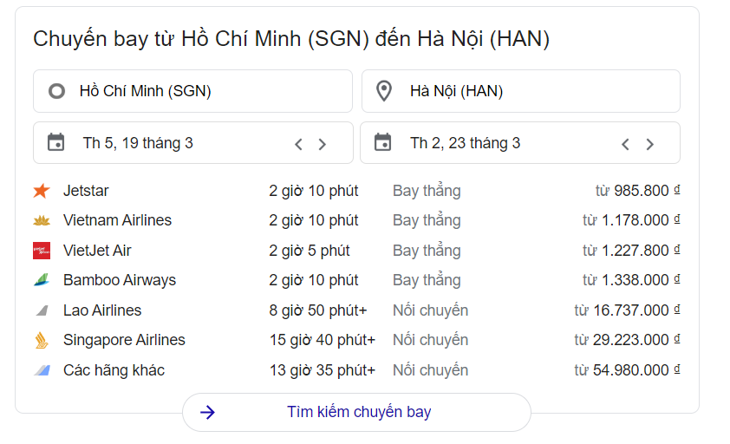730x444 pixels.
Task: Select departure date Th 5, 19 tháng 3
Action: pos(138,143)
